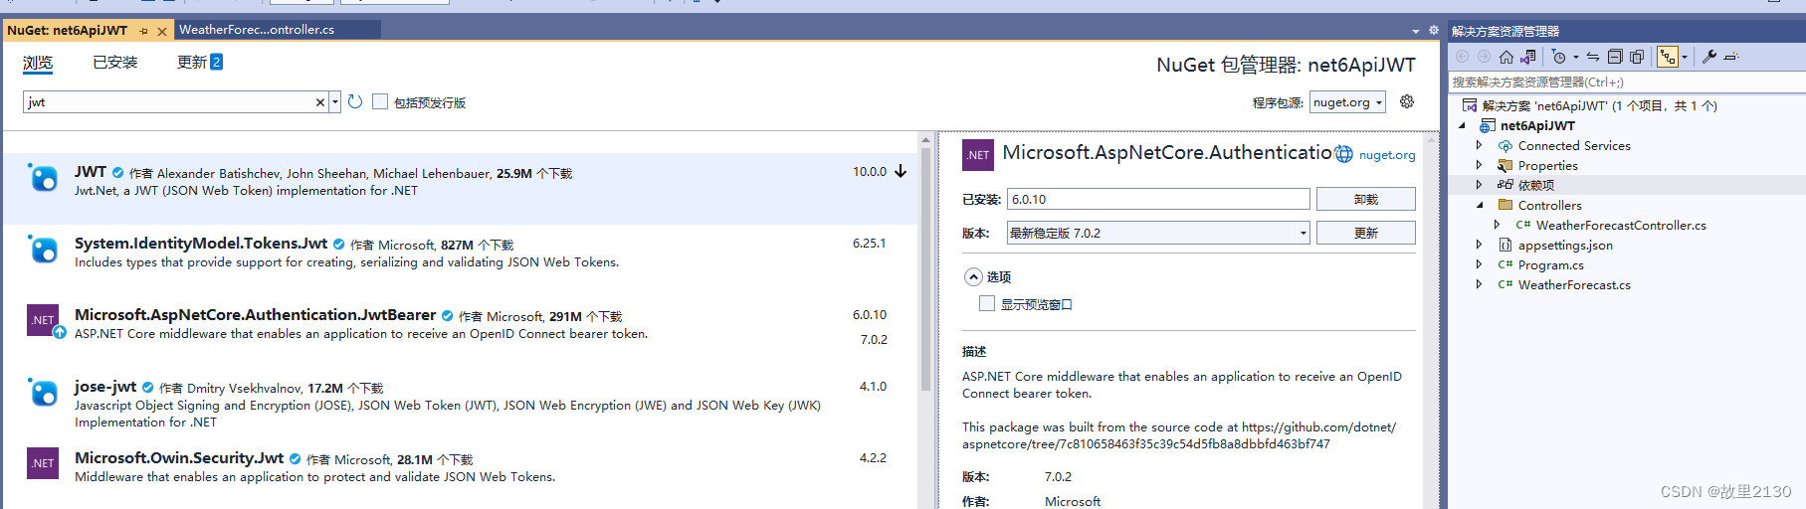The width and height of the screenshot is (1806, 509).
Task: Collapse the Controllers folder
Action: click(x=1480, y=205)
